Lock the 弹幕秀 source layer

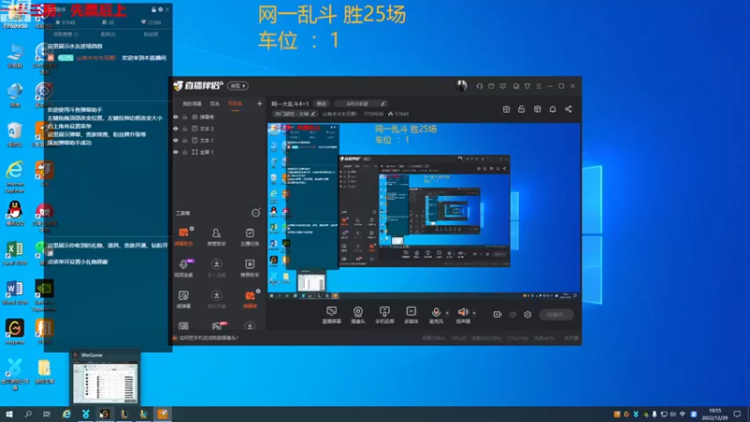click(185, 116)
